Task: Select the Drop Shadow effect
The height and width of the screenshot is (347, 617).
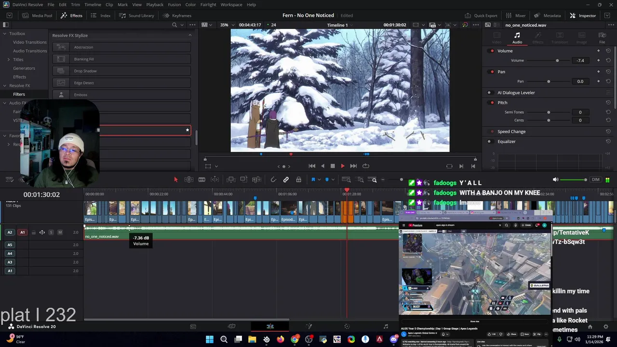Action: pyautogui.click(x=121, y=71)
